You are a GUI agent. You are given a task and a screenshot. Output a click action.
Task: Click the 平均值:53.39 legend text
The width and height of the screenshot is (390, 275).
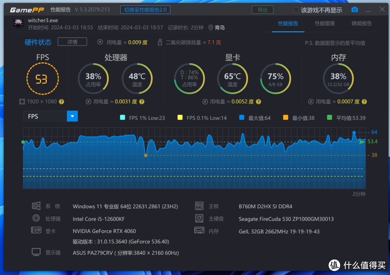pos(351,118)
